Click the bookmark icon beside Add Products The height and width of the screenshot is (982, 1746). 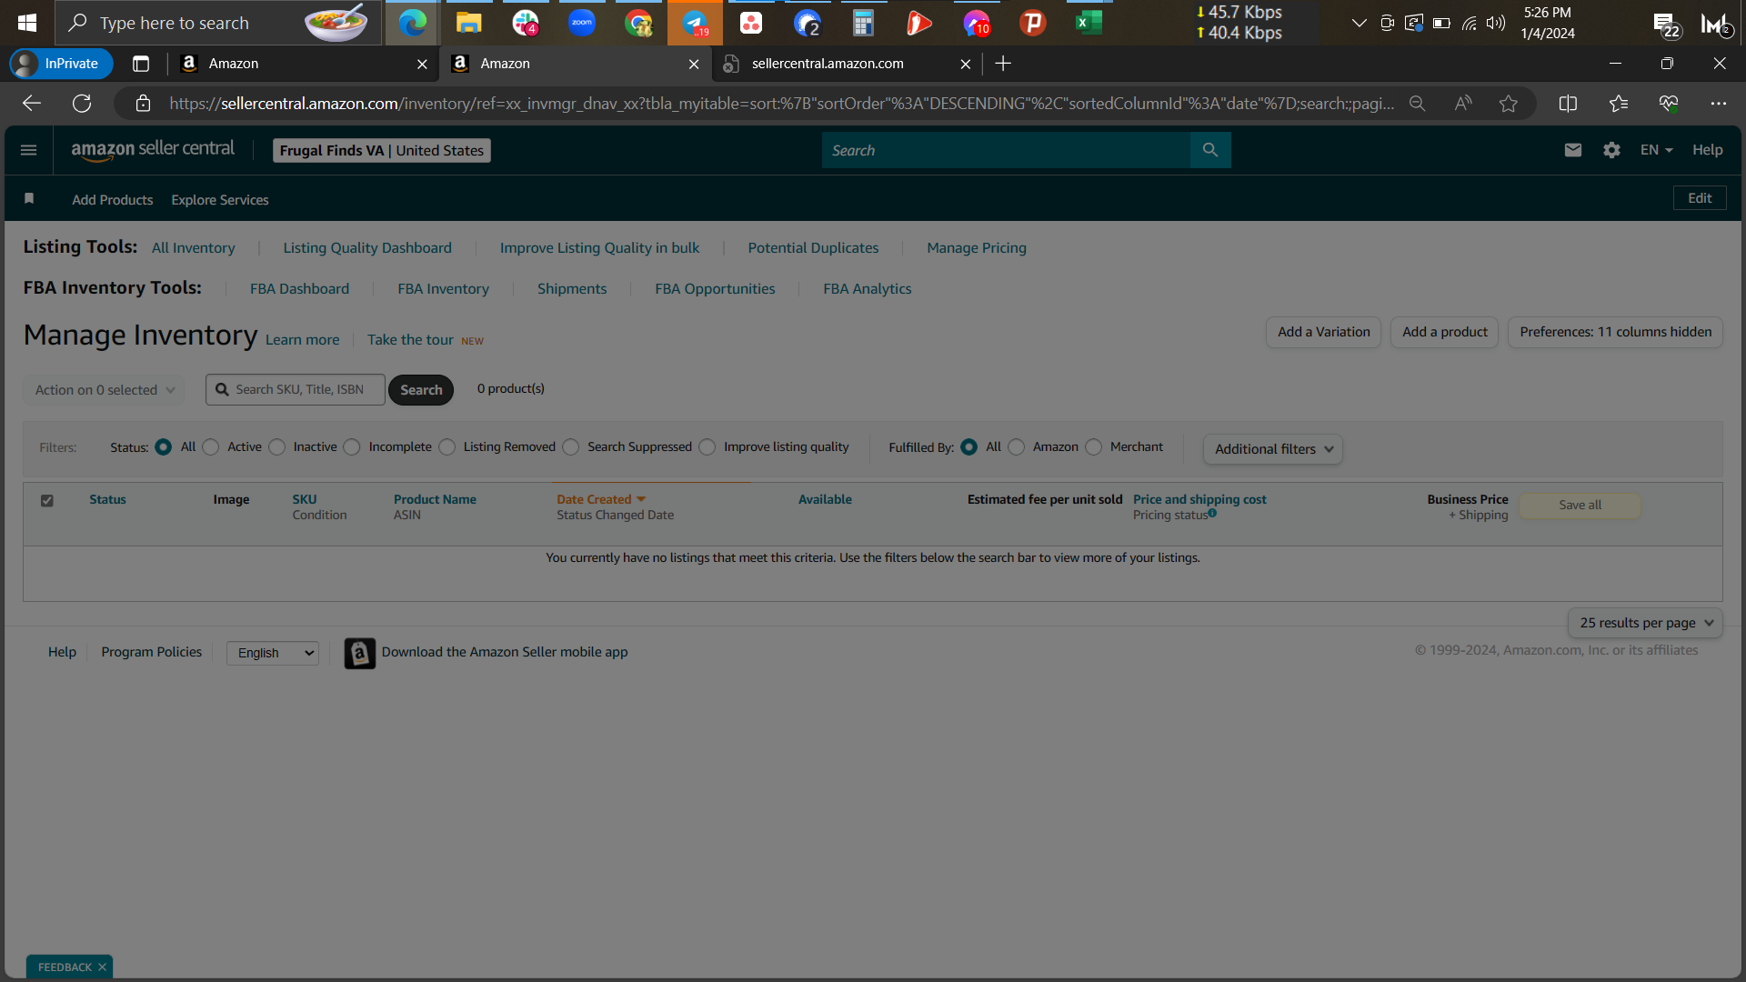click(x=29, y=199)
